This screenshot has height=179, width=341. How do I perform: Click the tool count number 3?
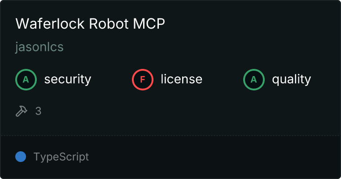tap(38, 111)
